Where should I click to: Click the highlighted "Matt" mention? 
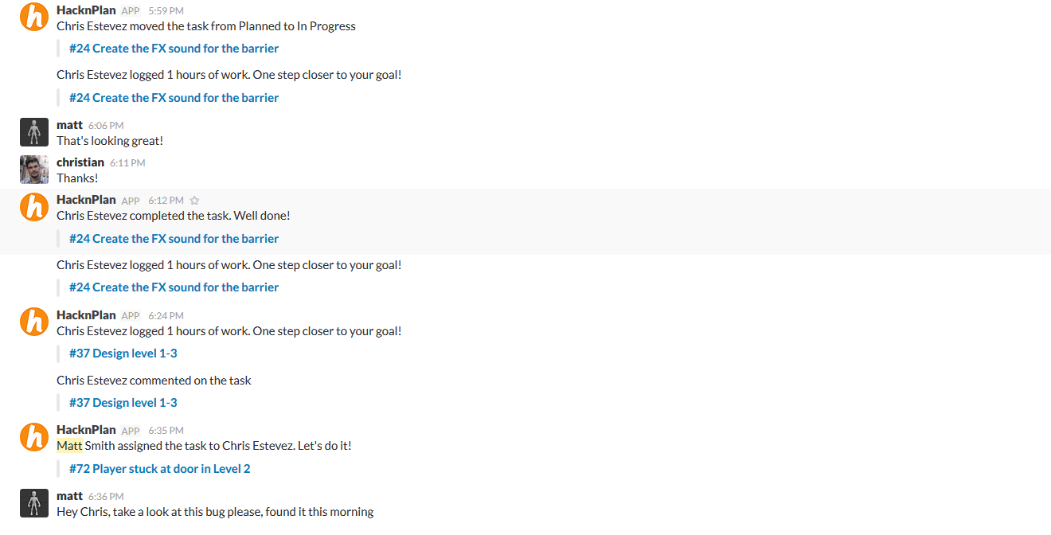(x=69, y=446)
